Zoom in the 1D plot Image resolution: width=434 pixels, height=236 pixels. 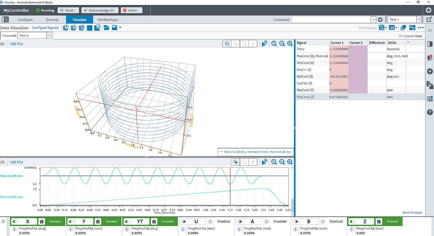pyautogui.click(x=290, y=162)
